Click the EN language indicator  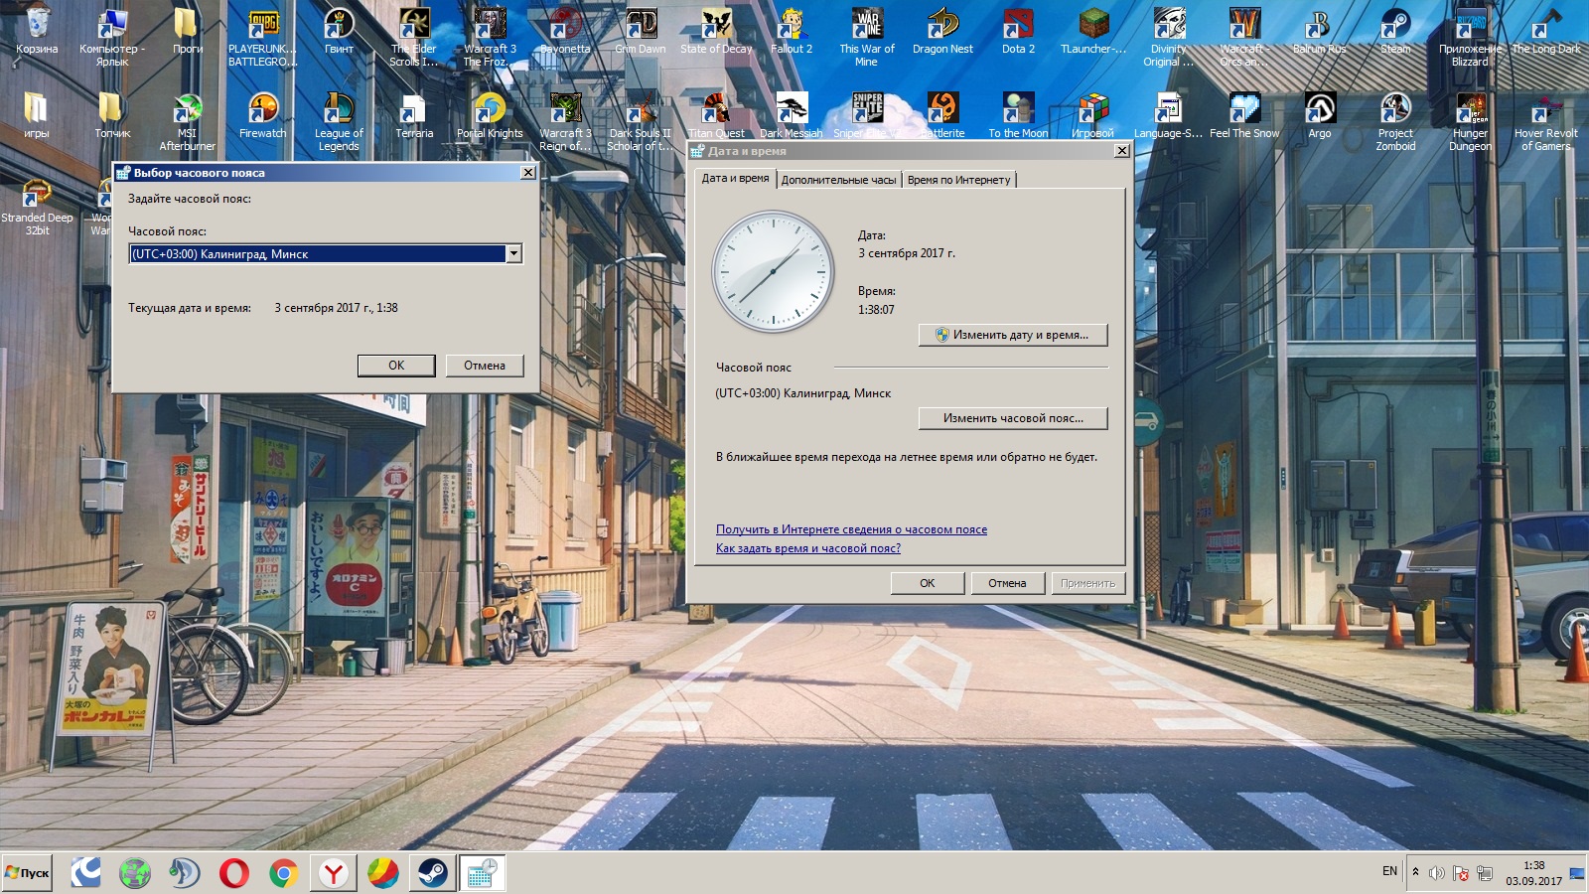[1389, 871]
